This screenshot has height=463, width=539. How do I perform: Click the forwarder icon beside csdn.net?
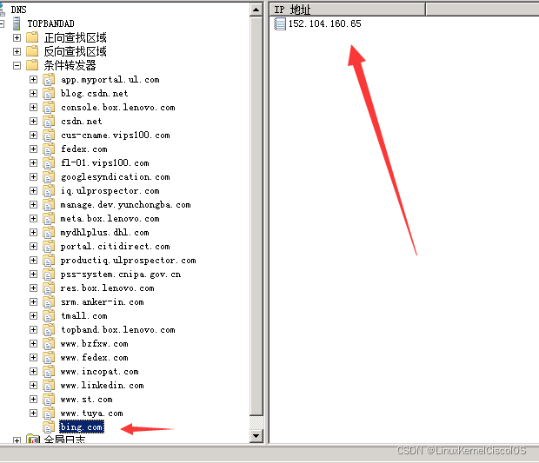pos(49,122)
